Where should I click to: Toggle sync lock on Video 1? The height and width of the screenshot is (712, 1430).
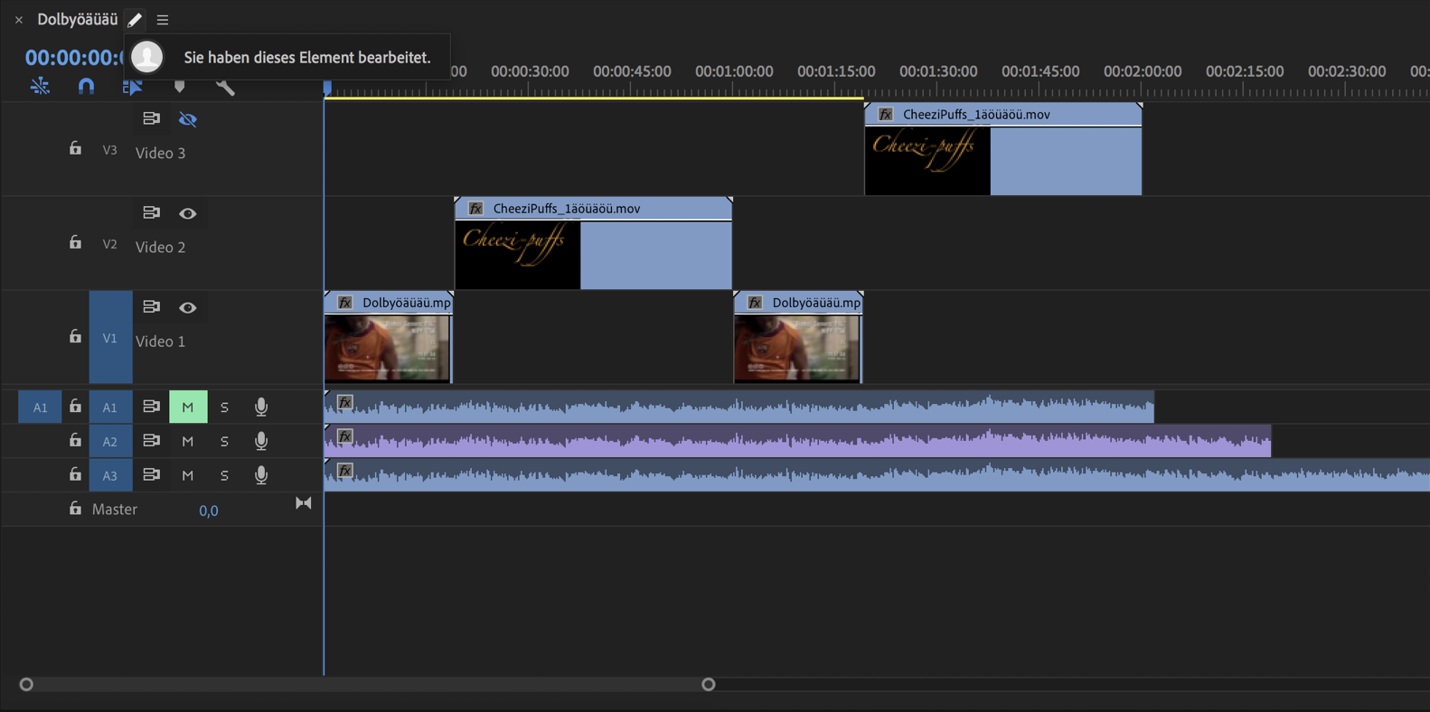click(x=151, y=306)
